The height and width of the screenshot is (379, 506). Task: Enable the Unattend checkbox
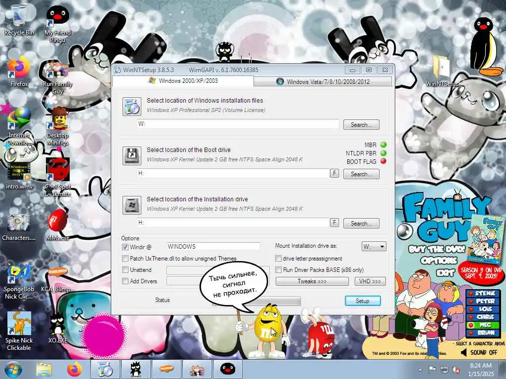125,270
